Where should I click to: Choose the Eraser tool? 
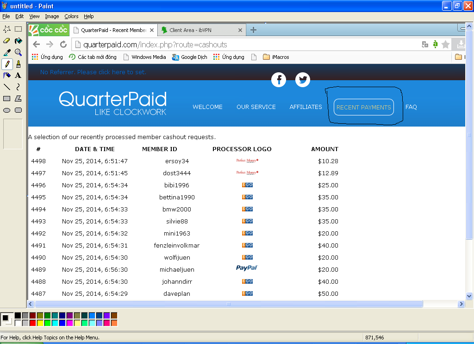(x=7, y=41)
